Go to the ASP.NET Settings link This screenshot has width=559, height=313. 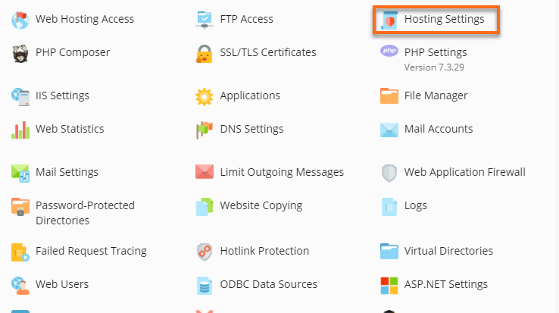tap(446, 284)
